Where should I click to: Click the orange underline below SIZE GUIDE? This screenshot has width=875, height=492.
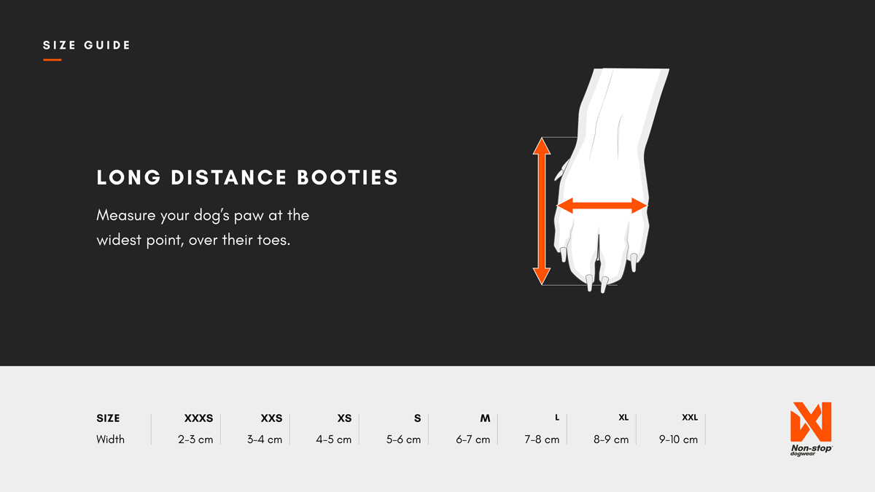pyautogui.click(x=52, y=60)
